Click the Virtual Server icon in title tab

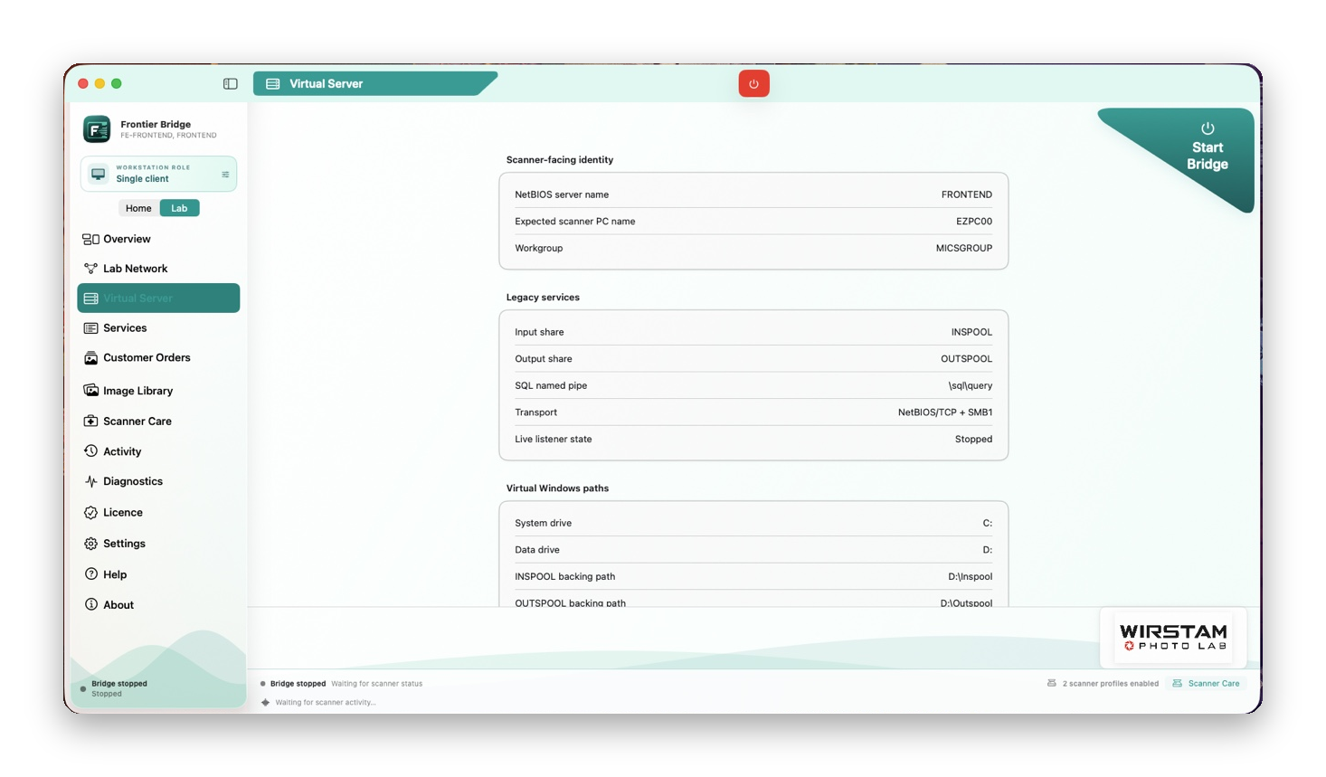point(272,84)
